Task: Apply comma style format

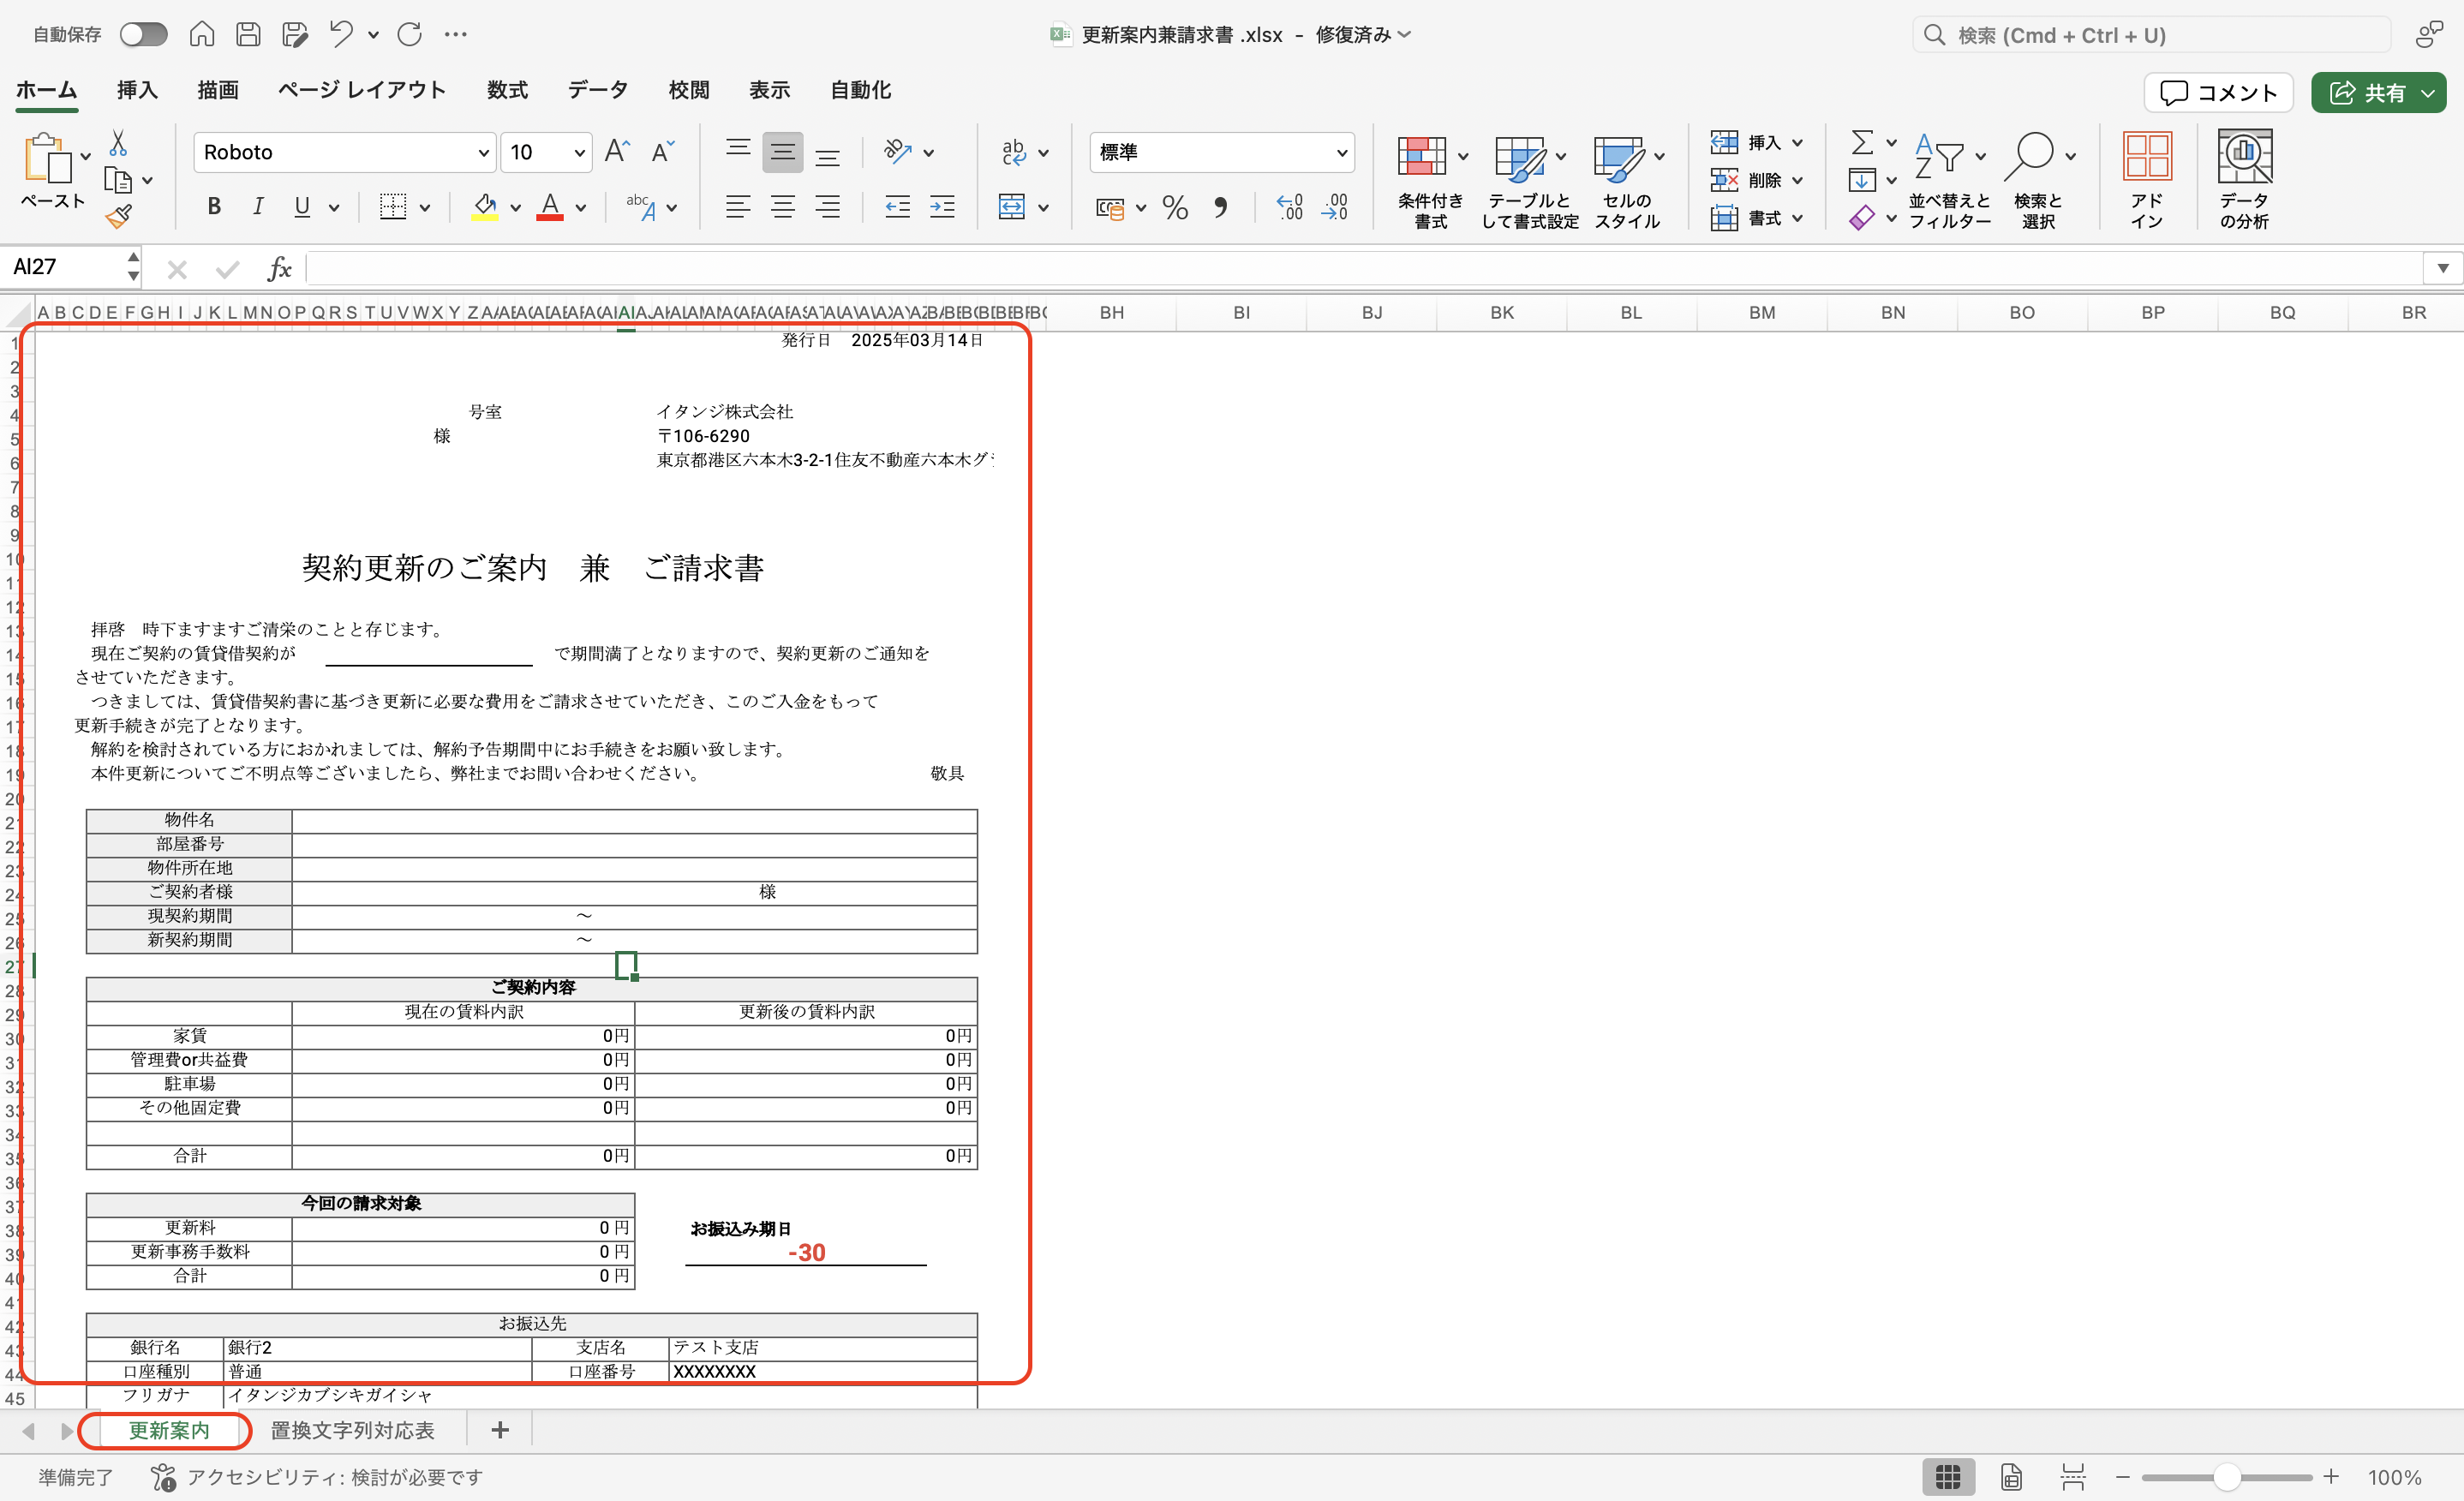Action: (x=1220, y=208)
